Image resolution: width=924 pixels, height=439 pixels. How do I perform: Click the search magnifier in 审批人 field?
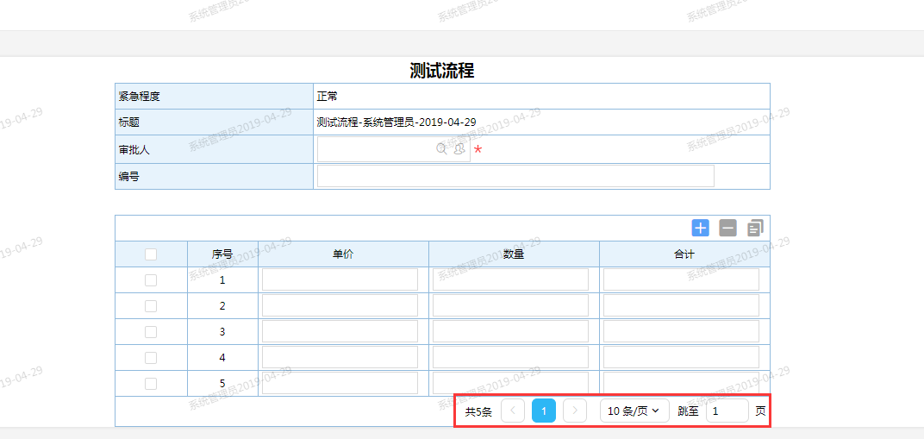pos(442,149)
